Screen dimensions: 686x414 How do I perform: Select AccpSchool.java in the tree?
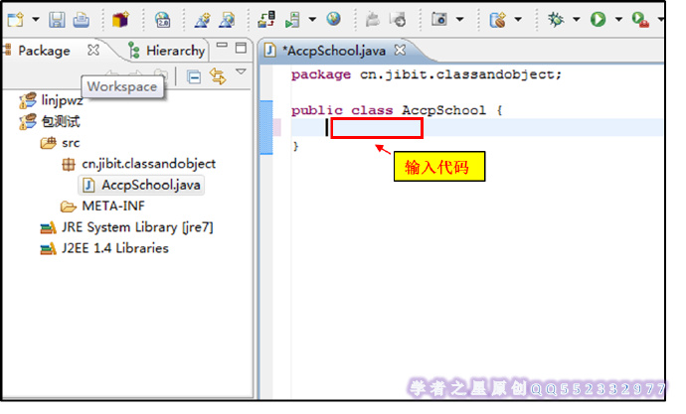[x=151, y=186]
